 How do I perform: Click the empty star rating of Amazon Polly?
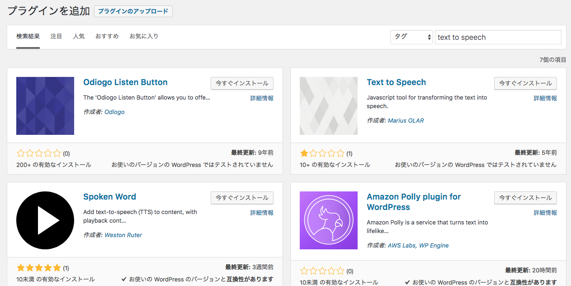tap(322, 271)
